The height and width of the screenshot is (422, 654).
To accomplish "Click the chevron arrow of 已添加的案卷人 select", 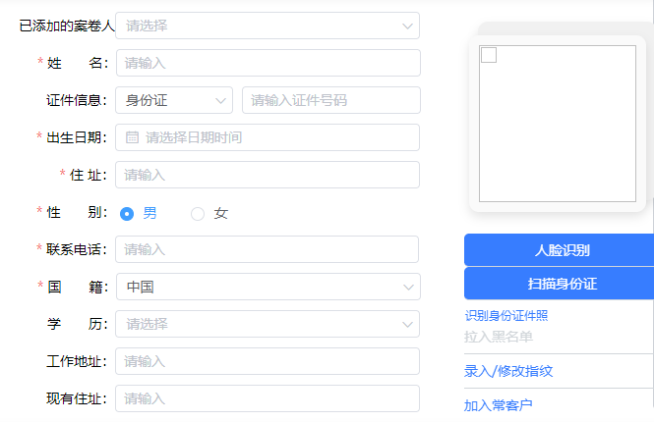I will tap(407, 26).
